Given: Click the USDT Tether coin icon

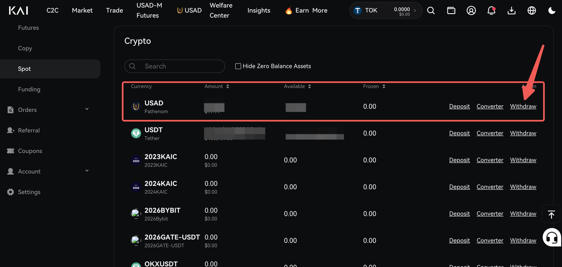Looking at the screenshot, I should pyautogui.click(x=136, y=133).
